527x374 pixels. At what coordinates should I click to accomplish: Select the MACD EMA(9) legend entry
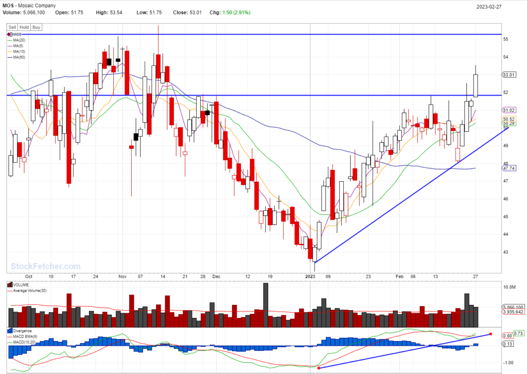tap(23, 336)
